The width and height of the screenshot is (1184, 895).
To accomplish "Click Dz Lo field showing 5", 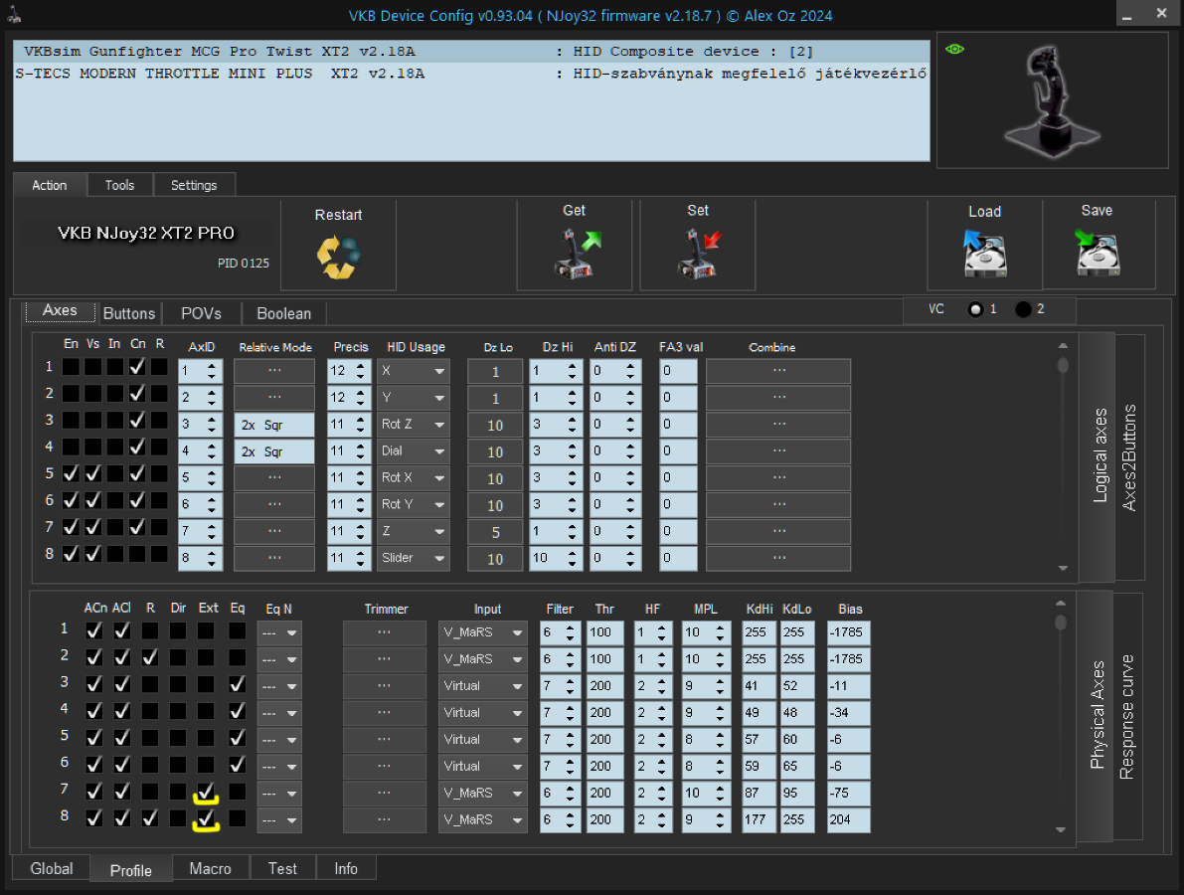I will tap(495, 532).
